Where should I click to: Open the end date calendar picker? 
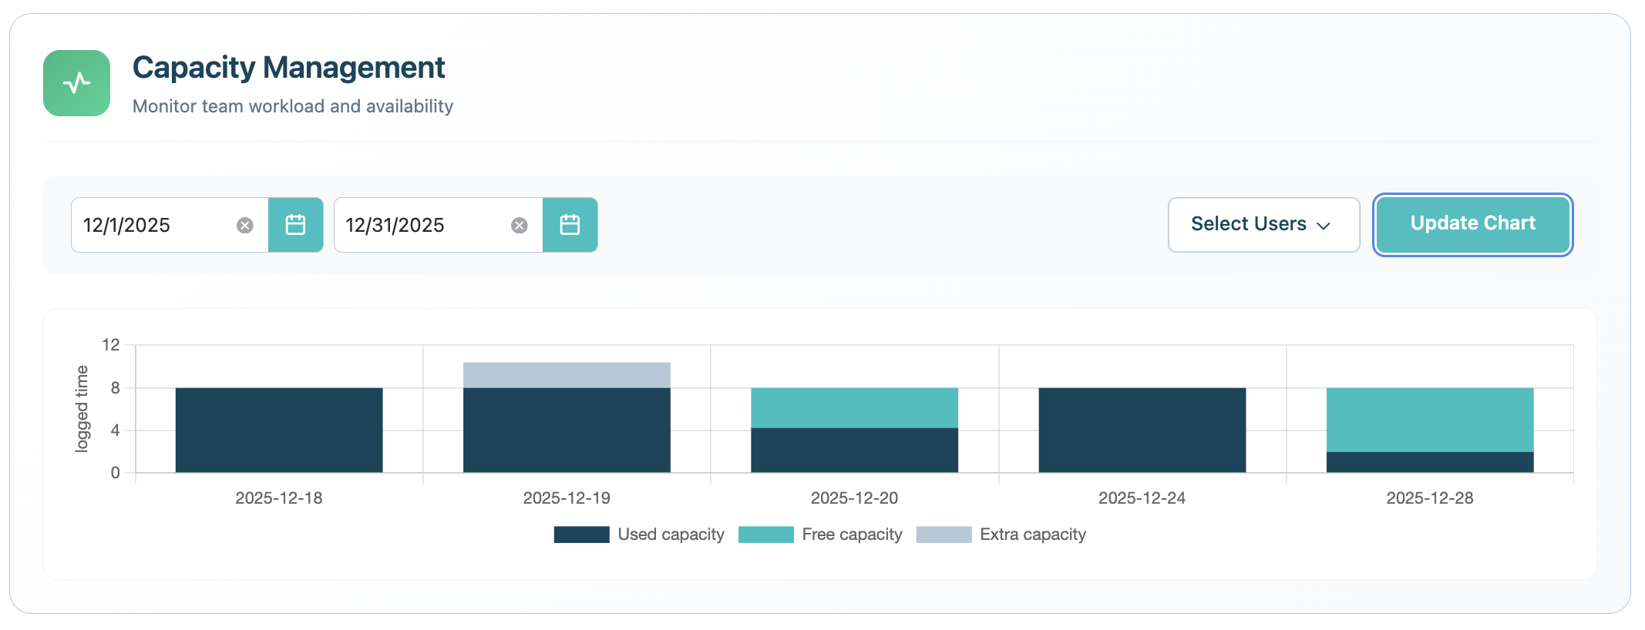pyautogui.click(x=570, y=225)
